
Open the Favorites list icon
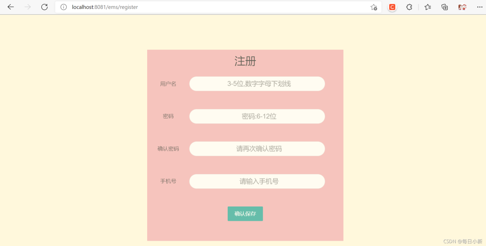(x=428, y=7)
